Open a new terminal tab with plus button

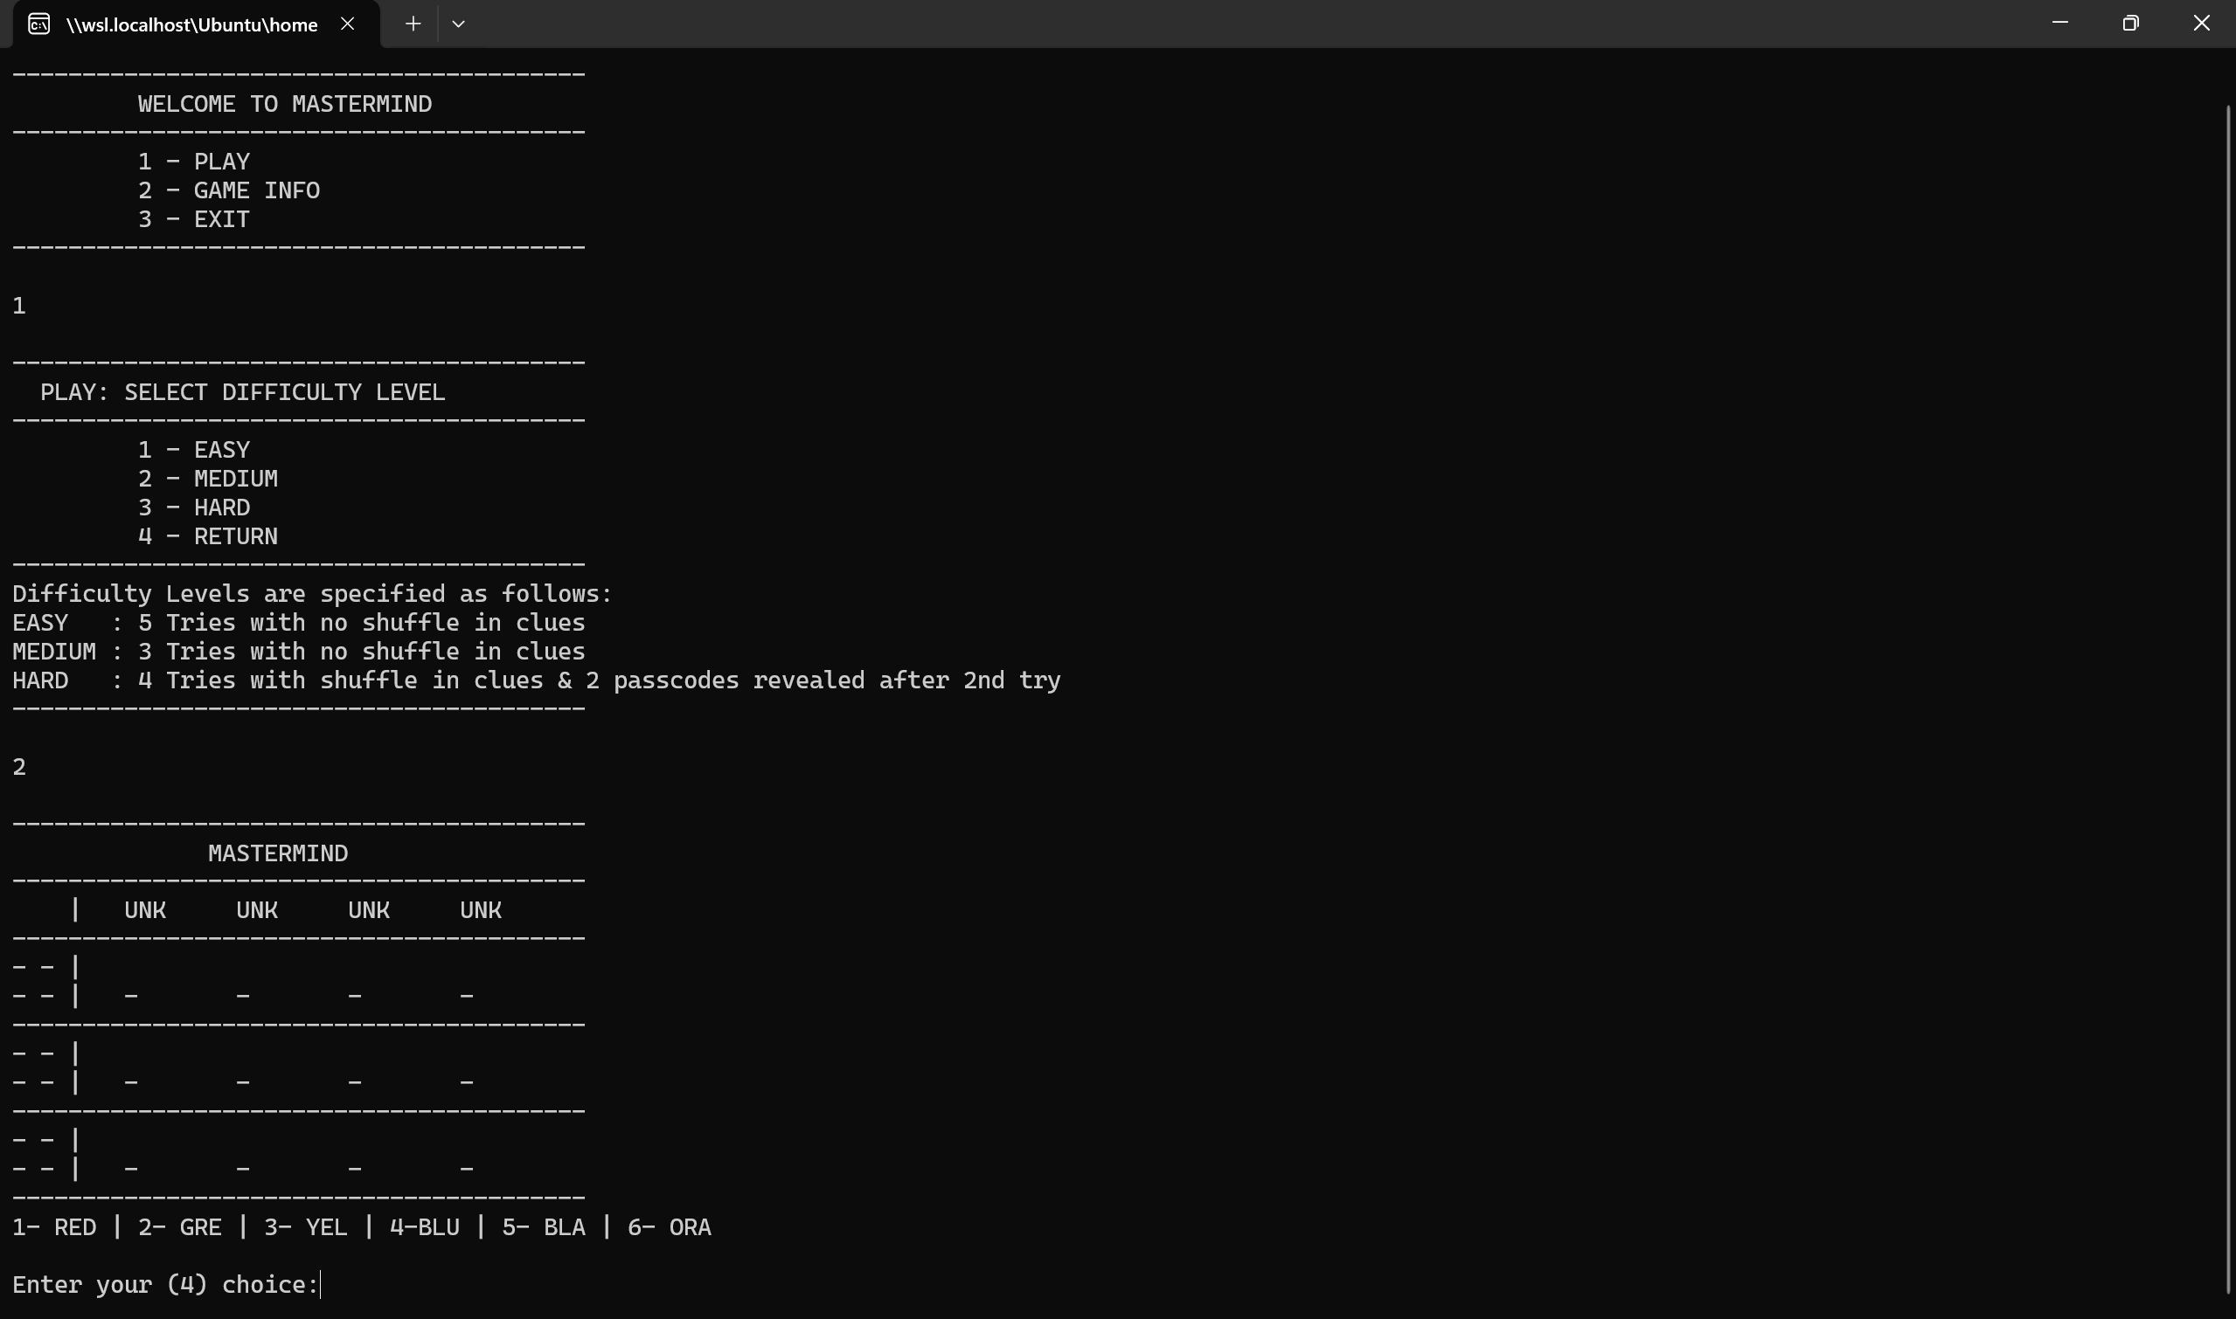coord(413,24)
